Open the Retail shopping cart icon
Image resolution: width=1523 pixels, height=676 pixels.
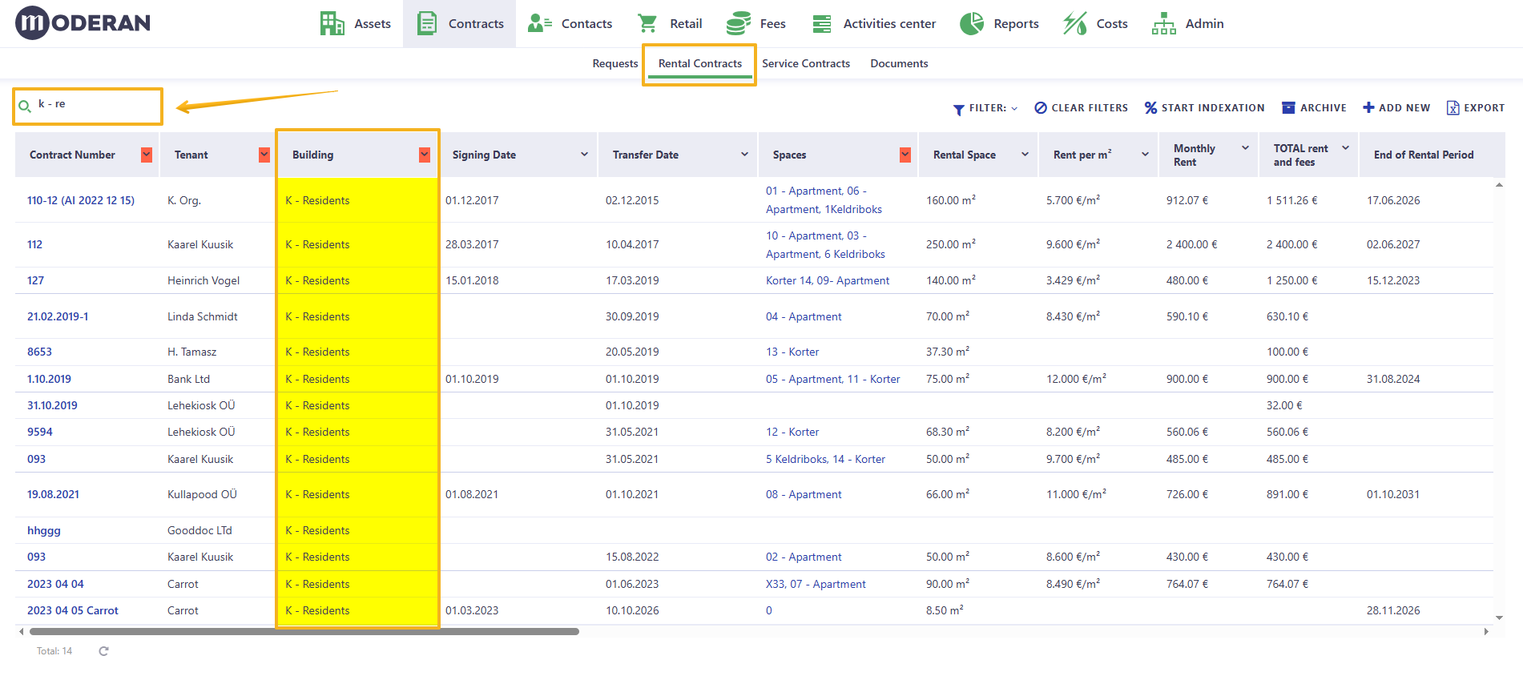click(x=647, y=24)
